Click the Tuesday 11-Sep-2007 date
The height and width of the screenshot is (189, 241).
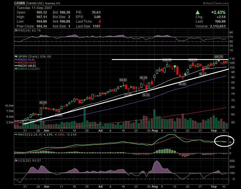34,8
